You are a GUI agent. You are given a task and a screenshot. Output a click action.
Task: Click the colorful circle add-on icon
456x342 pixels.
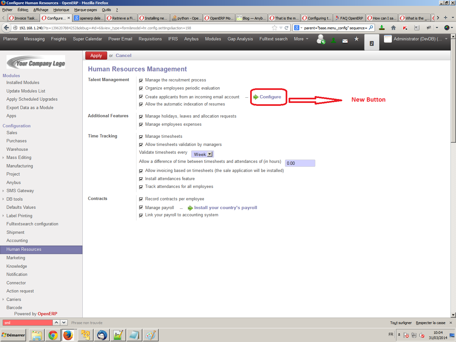pos(447,28)
